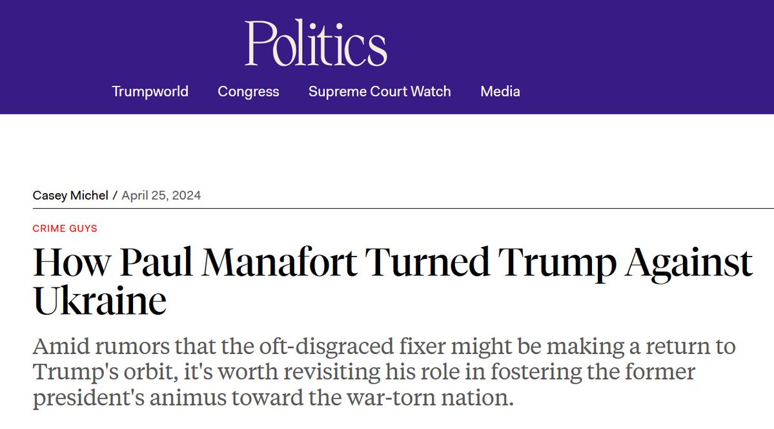
Task: Click the word Ukraine in the headline
Action: pyautogui.click(x=99, y=301)
